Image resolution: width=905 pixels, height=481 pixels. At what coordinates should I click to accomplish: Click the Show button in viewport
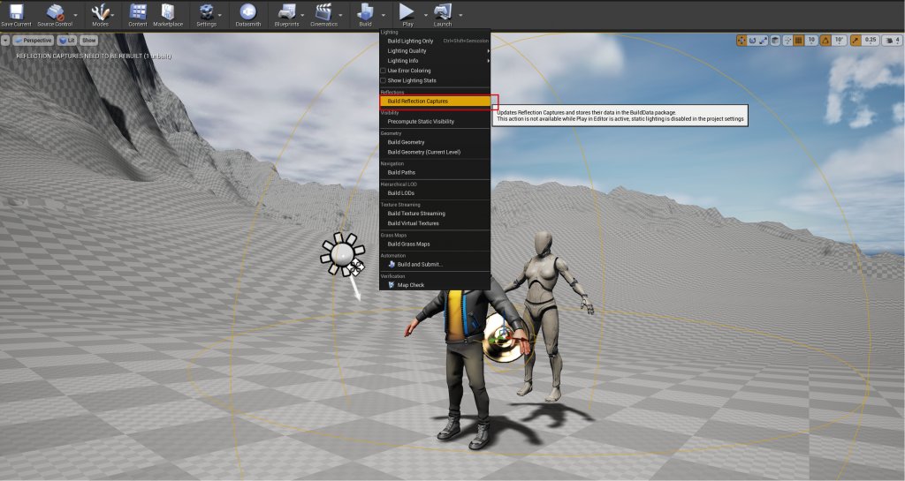(89, 41)
